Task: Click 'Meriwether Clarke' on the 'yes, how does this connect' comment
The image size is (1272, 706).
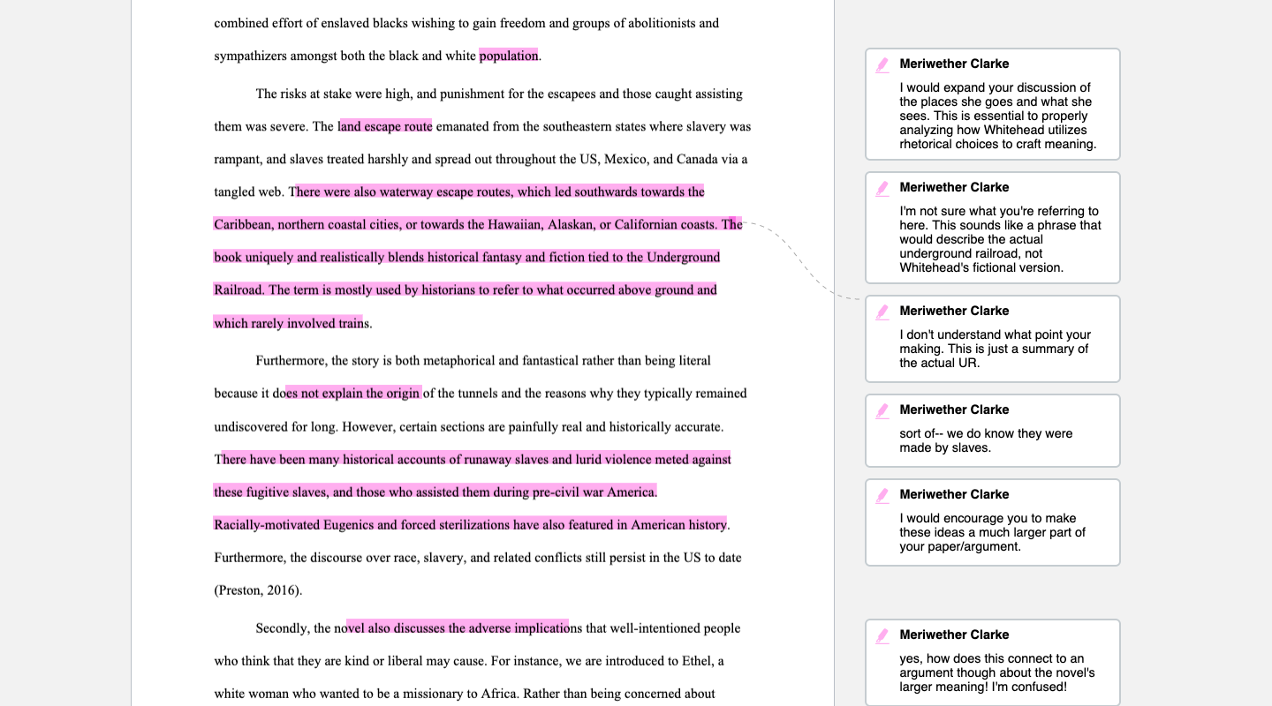Action: 954,635
